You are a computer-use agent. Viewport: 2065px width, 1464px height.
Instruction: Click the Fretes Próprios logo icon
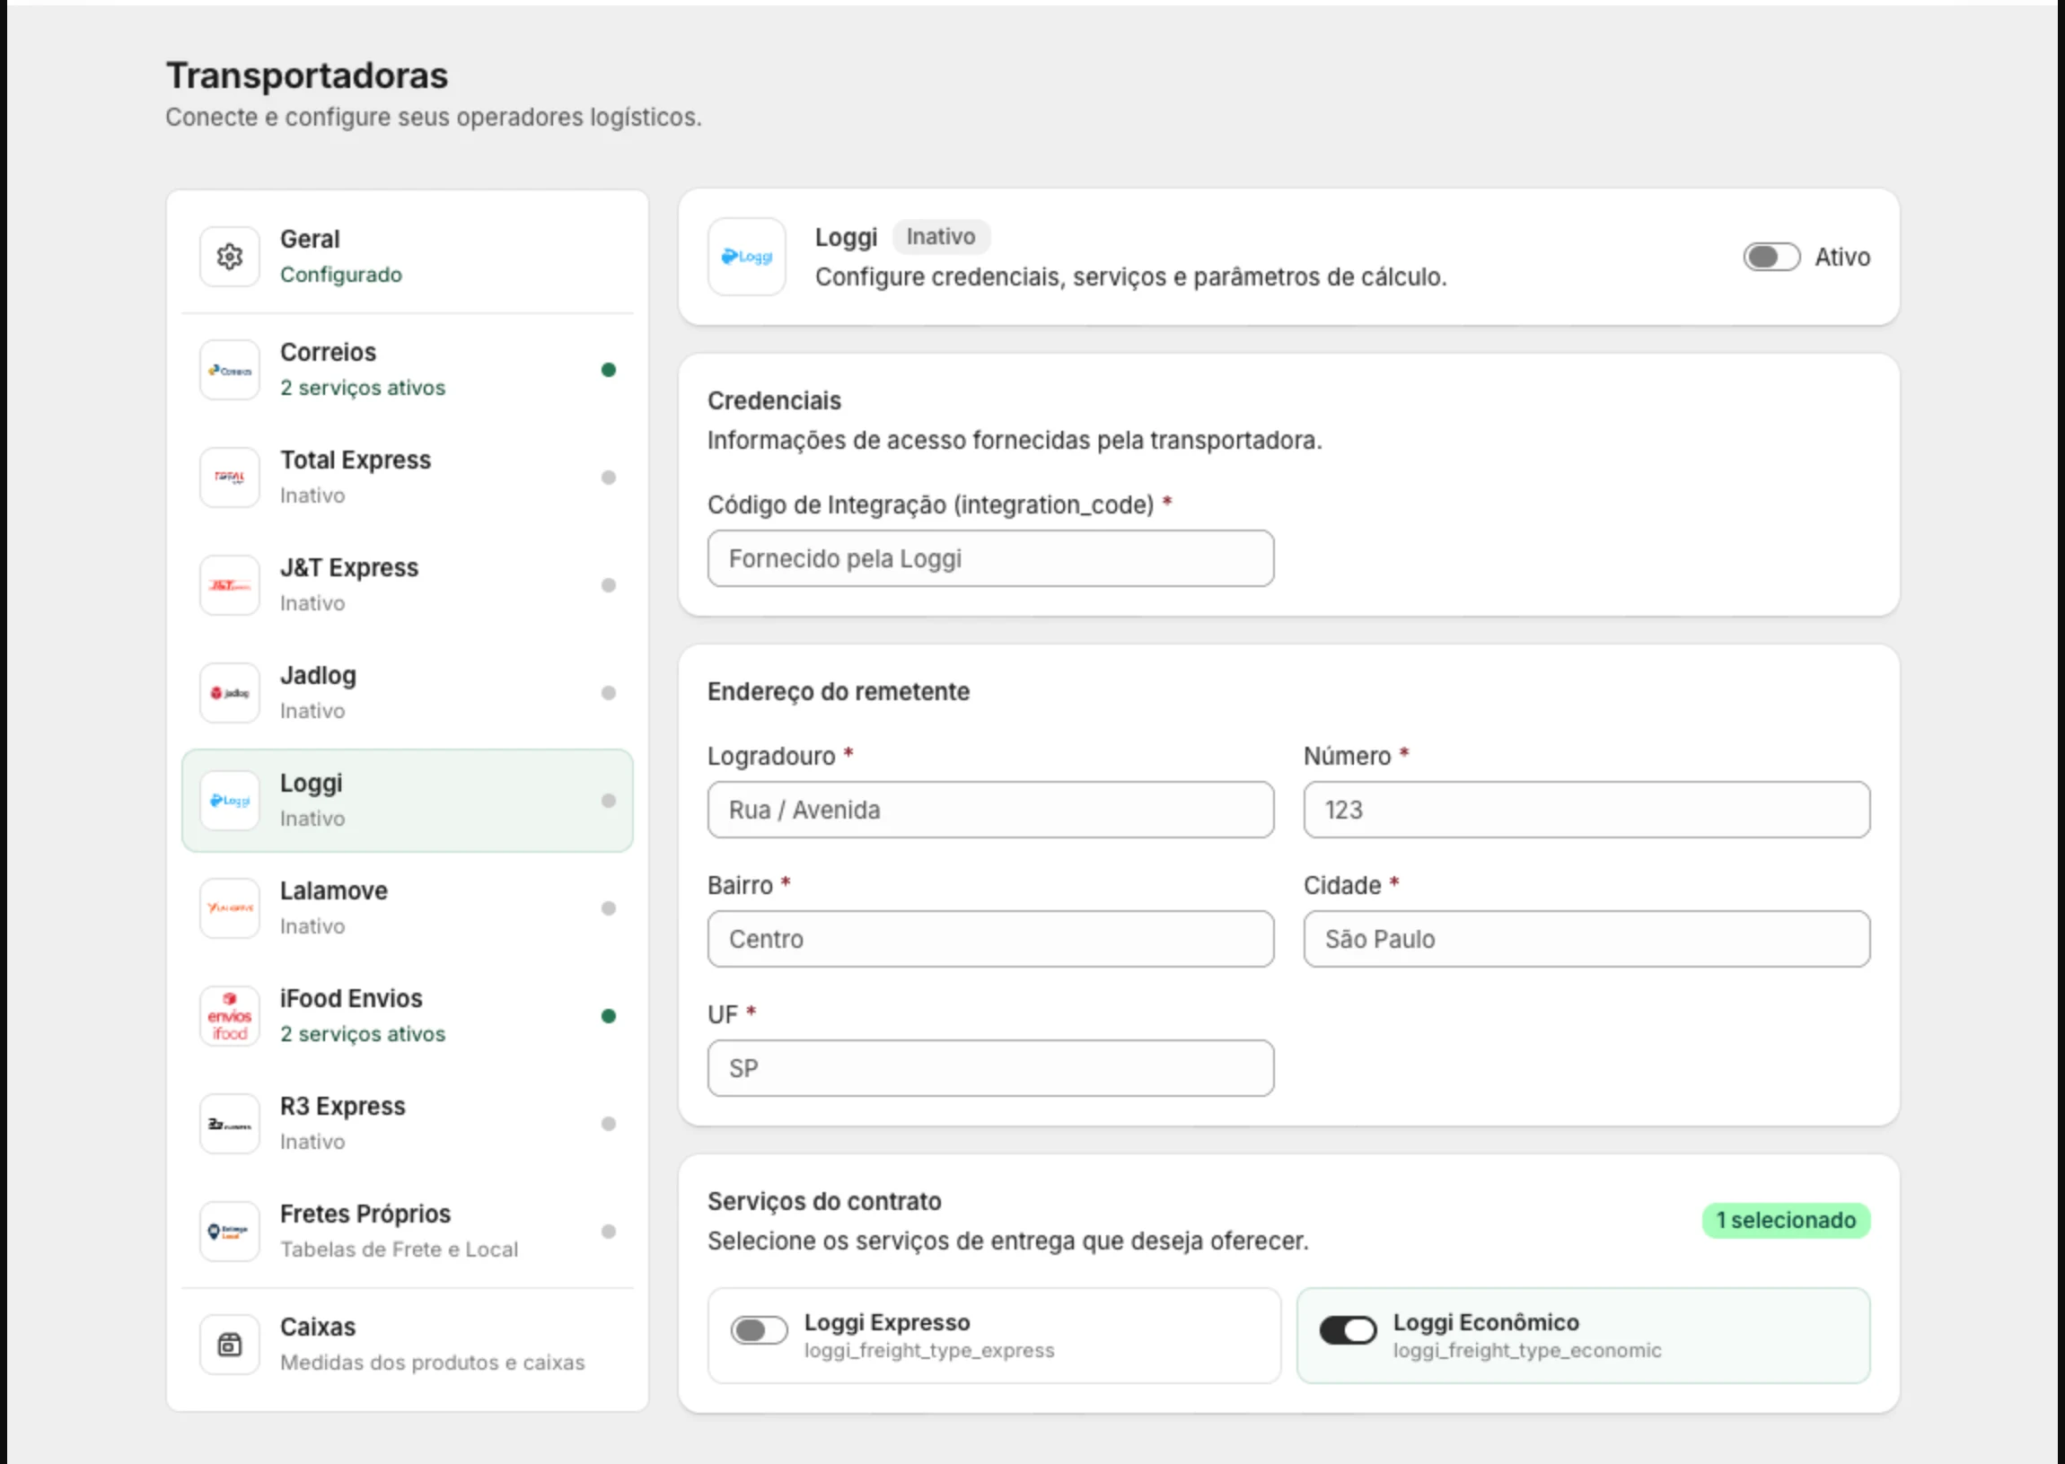click(230, 1232)
